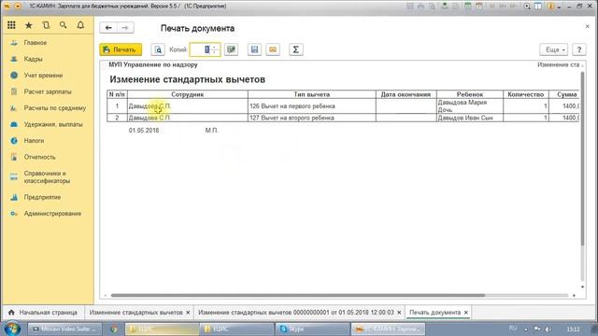The width and height of the screenshot is (598, 336).
Task: Click the sigma sum icon
Action: (x=296, y=49)
